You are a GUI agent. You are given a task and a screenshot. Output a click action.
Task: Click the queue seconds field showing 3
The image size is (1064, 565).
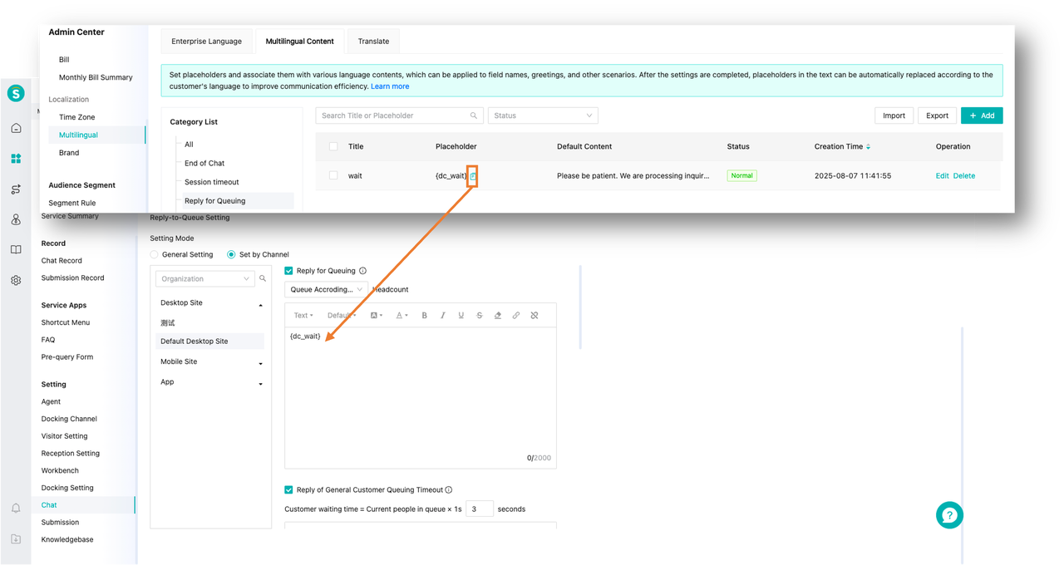tap(480, 508)
